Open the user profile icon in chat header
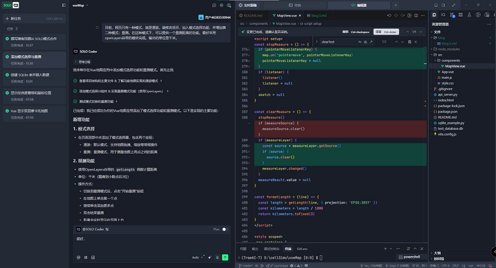Screen dimensions: 496x268 pos(229,5)
